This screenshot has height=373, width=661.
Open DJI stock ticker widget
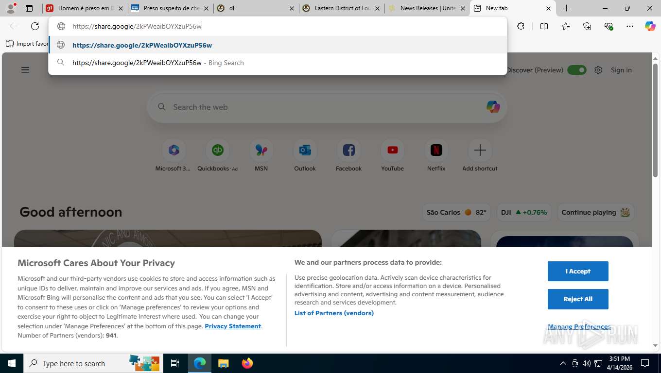click(524, 212)
